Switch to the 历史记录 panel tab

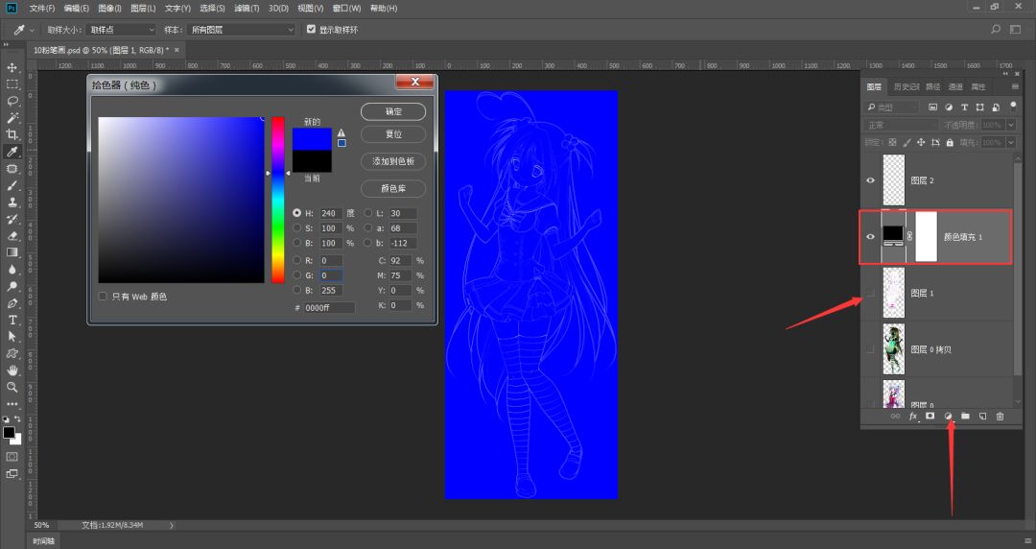(x=906, y=86)
